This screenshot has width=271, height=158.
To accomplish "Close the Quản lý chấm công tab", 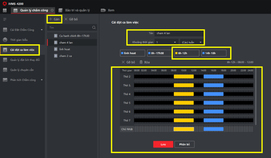I will coord(52,10).
